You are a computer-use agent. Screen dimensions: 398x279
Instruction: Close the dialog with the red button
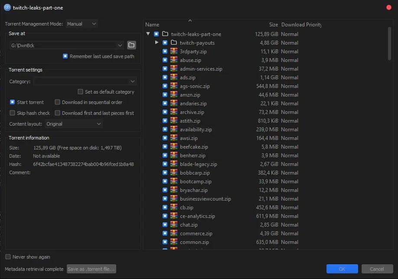(388, 8)
